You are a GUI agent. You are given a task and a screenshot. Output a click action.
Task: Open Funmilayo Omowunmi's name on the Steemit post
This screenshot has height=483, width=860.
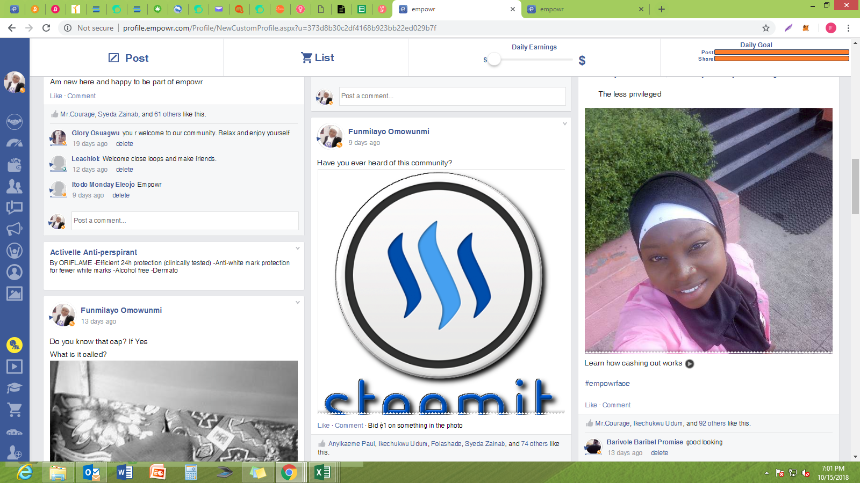pyautogui.click(x=389, y=131)
